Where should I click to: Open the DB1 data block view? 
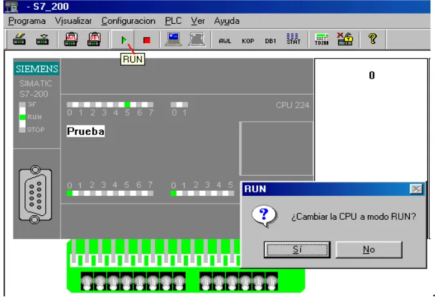(x=270, y=41)
